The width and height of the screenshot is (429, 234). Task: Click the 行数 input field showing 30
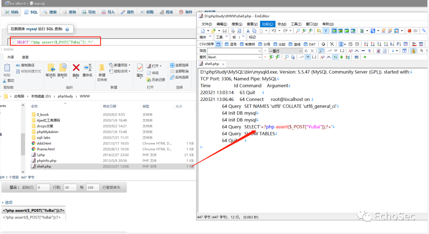point(70,187)
